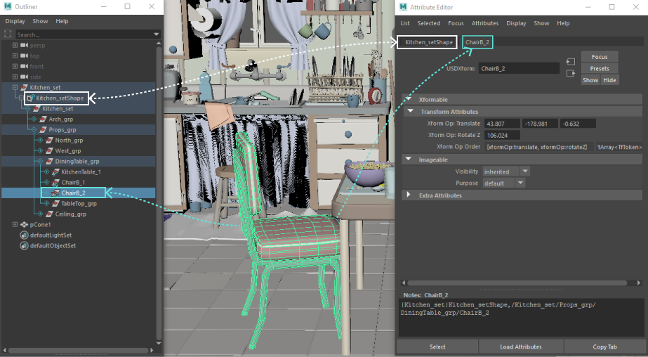Click the Load Attributes button

tap(521, 346)
